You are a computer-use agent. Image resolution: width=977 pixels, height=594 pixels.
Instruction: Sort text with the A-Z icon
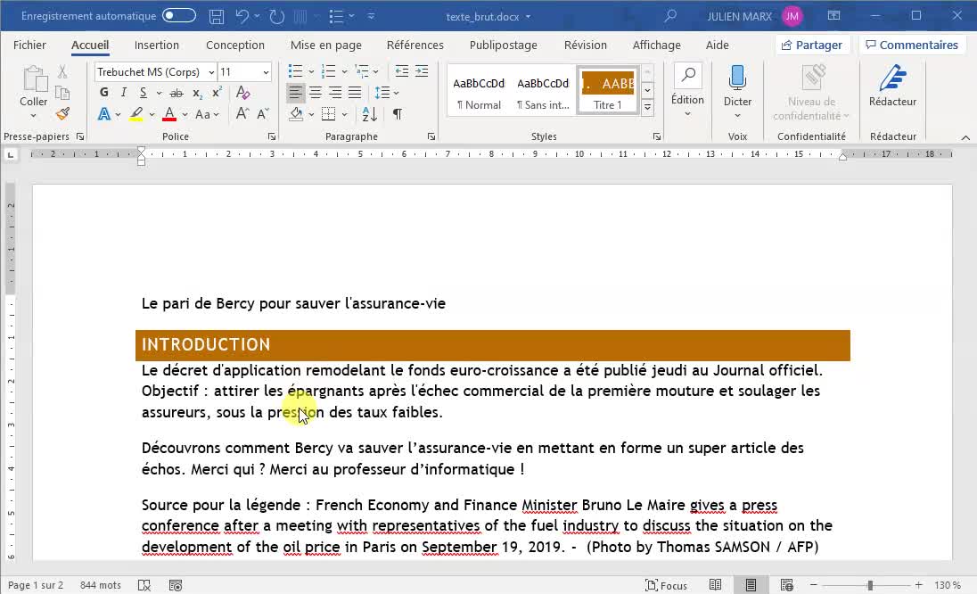(x=368, y=114)
